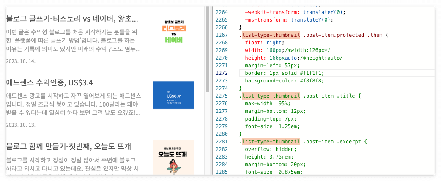Click line number 2272 in the gutter
Image resolution: width=441 pixels, height=181 pixels.
pos(222,73)
